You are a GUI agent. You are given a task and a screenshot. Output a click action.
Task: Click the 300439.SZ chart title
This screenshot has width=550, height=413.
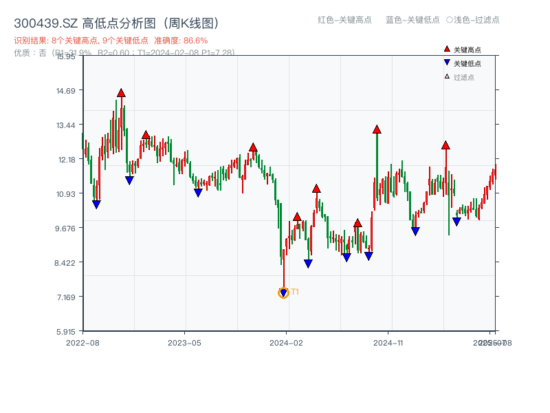(x=116, y=23)
